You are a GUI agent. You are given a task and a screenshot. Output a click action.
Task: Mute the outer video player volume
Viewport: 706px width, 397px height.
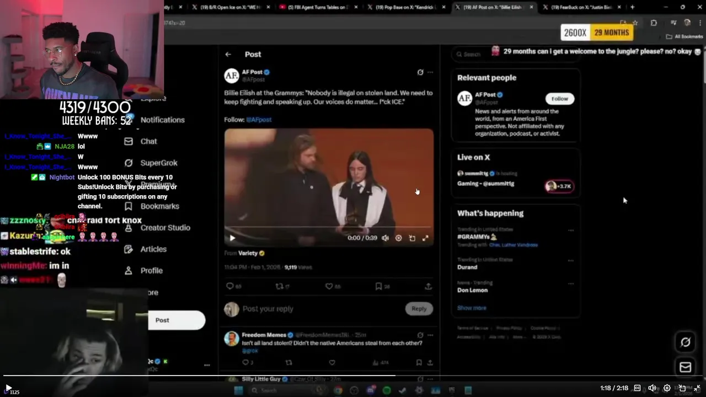click(x=652, y=388)
